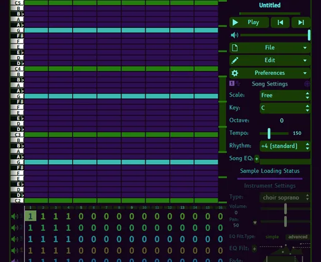321x262 pixels.
Task: Open the Rhythm dropdown showing ÷4 (standard)
Action: [285, 146]
